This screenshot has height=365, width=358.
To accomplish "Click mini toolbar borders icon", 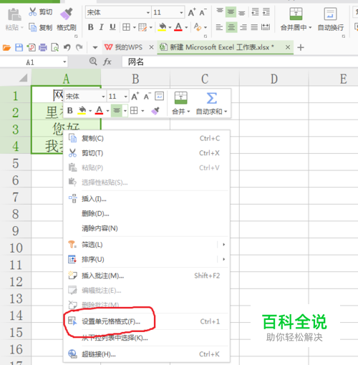I will click(134, 110).
